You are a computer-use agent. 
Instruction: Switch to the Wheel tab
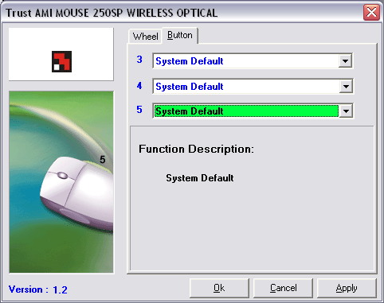tap(145, 36)
